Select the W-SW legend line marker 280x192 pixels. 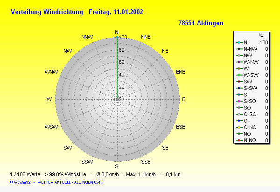(x=239, y=75)
